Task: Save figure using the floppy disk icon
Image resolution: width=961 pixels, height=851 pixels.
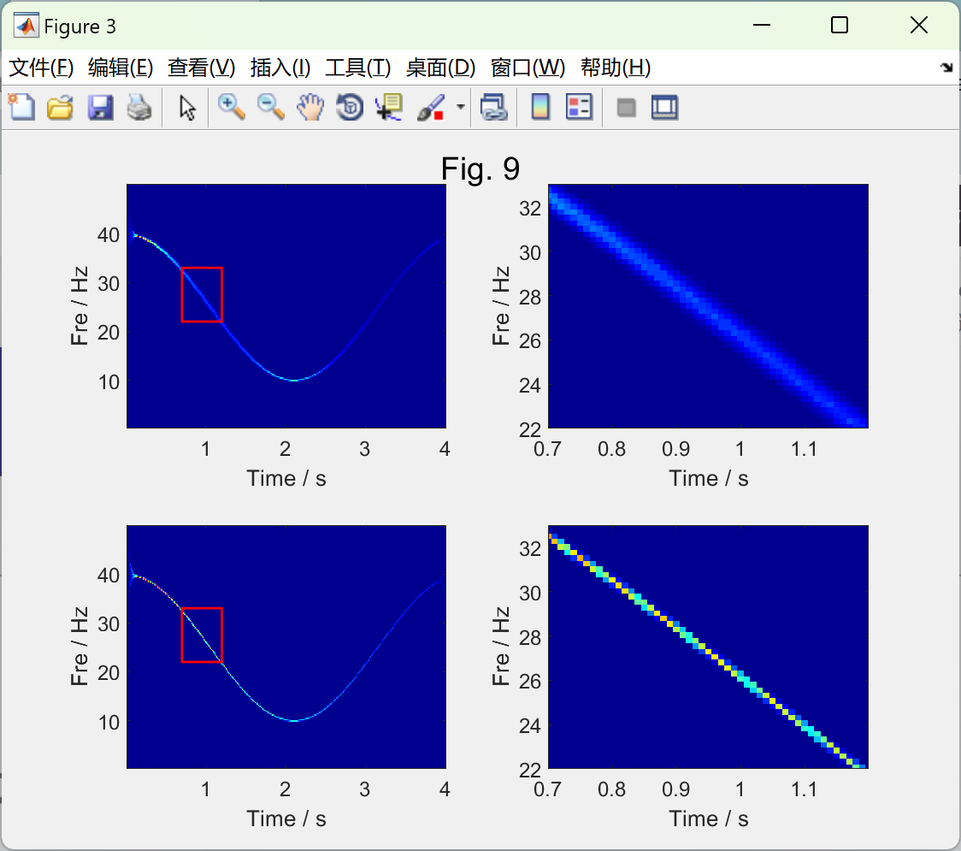Action: pos(101,107)
